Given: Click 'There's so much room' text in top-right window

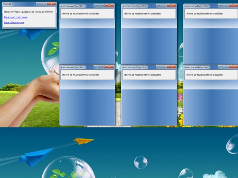Looking at the screenshot, I should [197, 14].
